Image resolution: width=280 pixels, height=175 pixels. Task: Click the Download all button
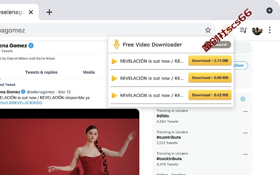tap(218, 45)
